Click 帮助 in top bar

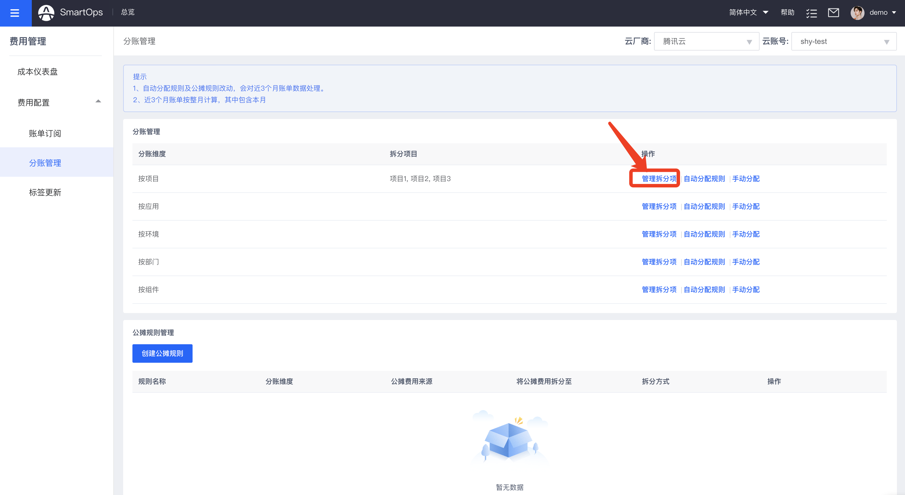787,13
